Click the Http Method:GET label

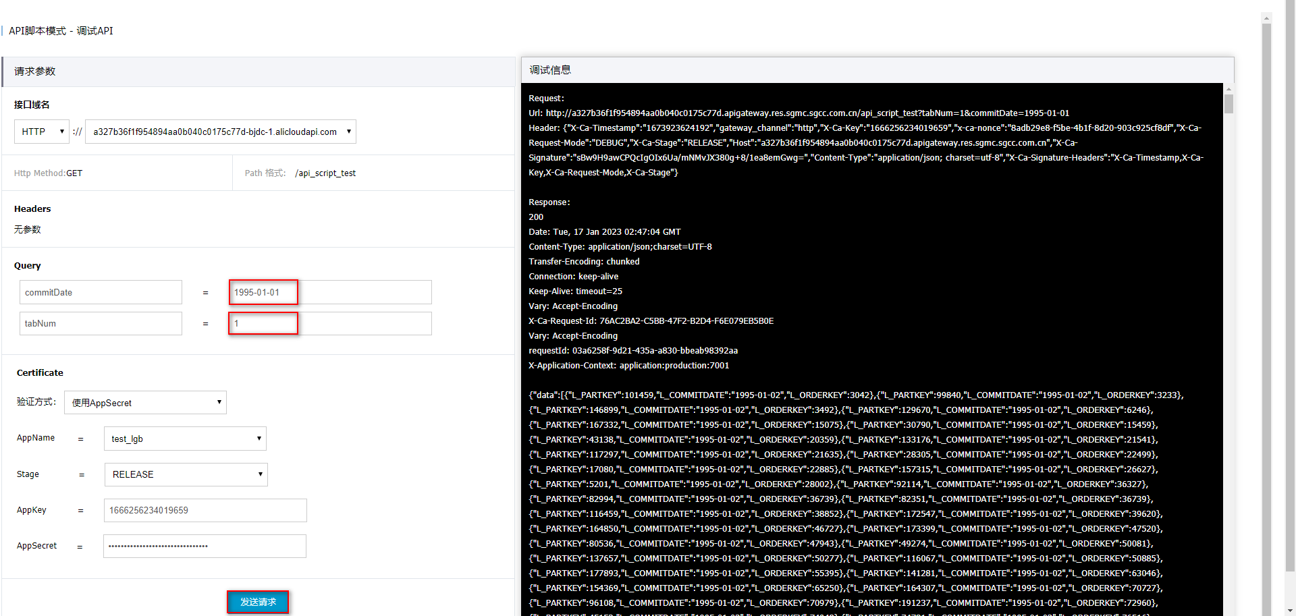48,173
